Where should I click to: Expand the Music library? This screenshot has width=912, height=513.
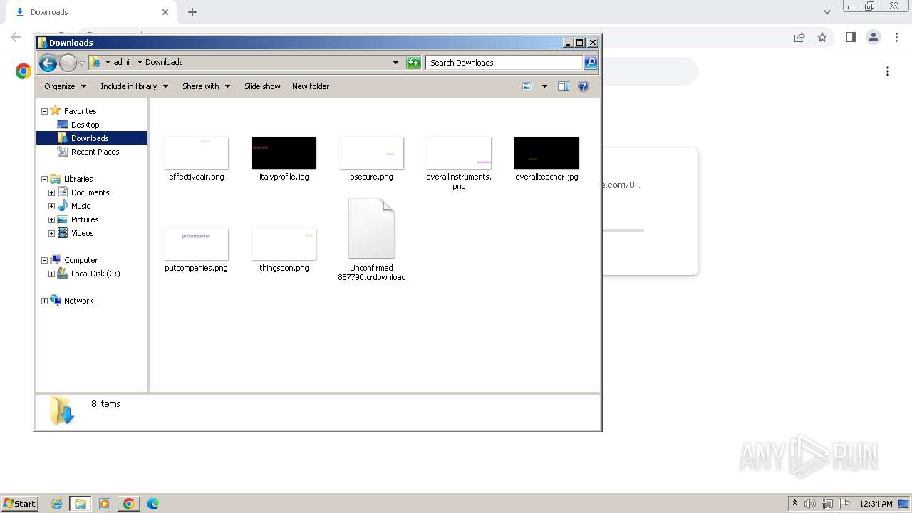tap(51, 206)
